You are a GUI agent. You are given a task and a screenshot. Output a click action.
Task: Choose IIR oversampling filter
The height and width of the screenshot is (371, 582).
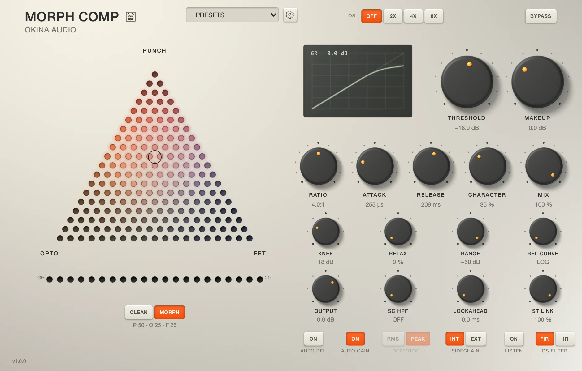click(565, 339)
